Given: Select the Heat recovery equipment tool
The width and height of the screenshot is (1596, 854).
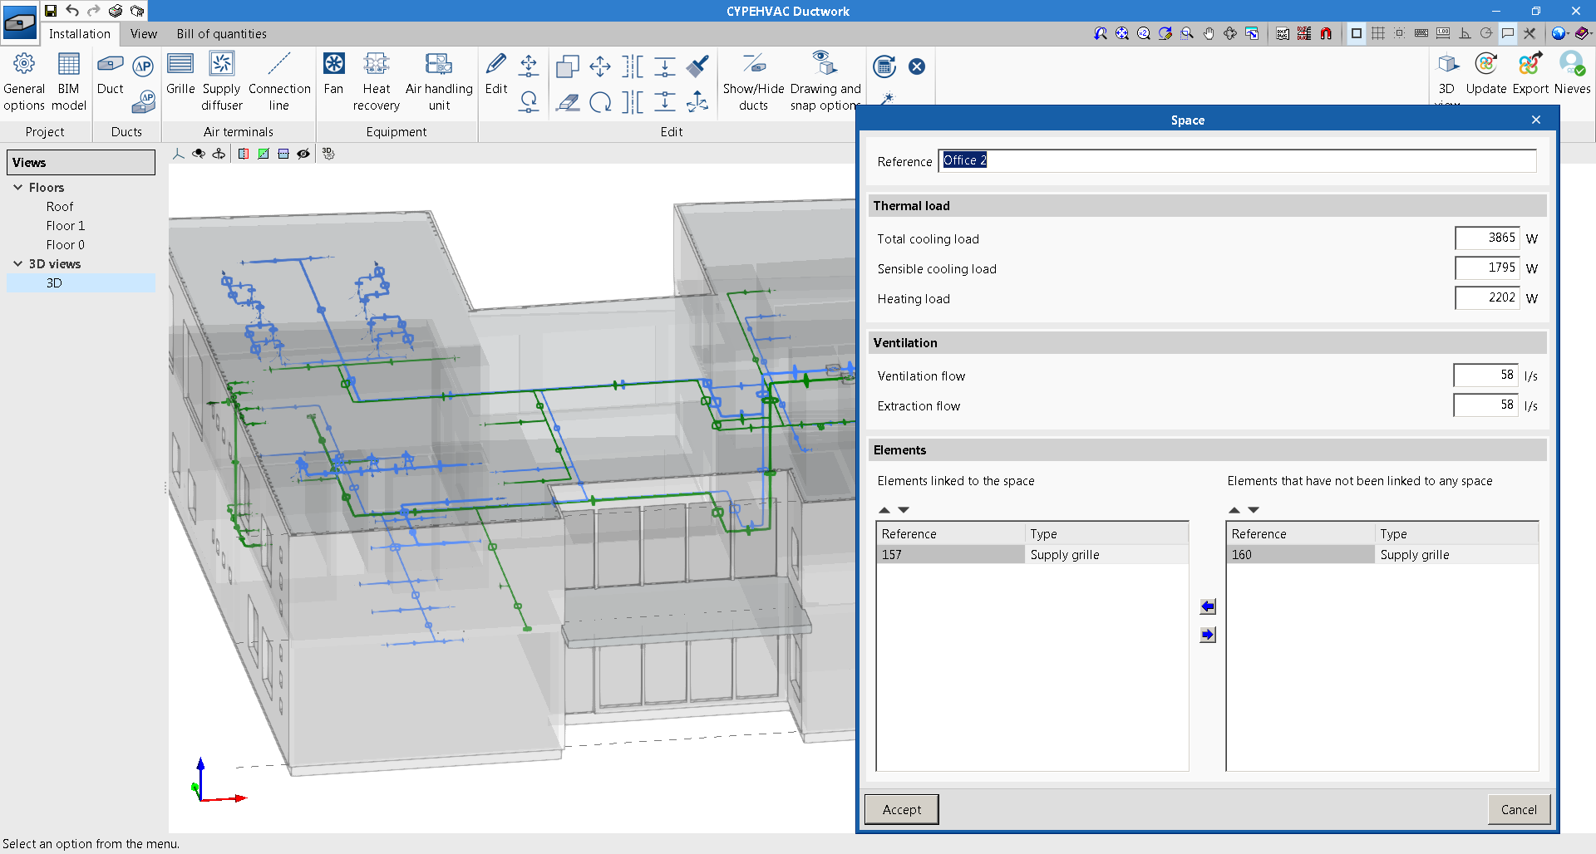Looking at the screenshot, I should (376, 81).
